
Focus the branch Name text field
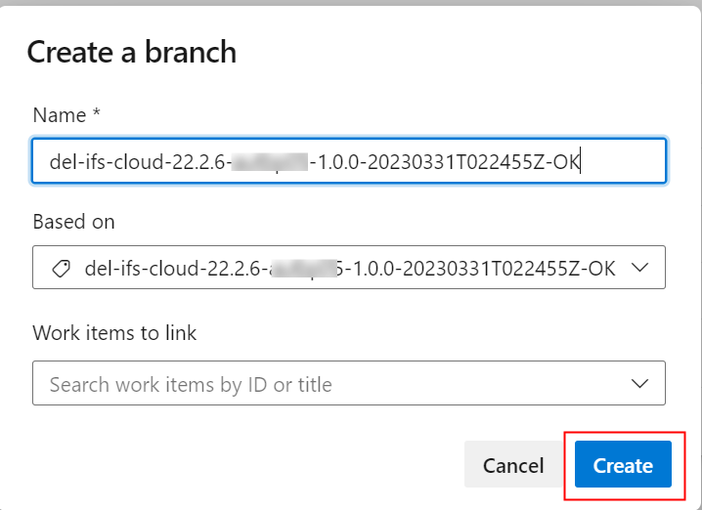point(349,161)
